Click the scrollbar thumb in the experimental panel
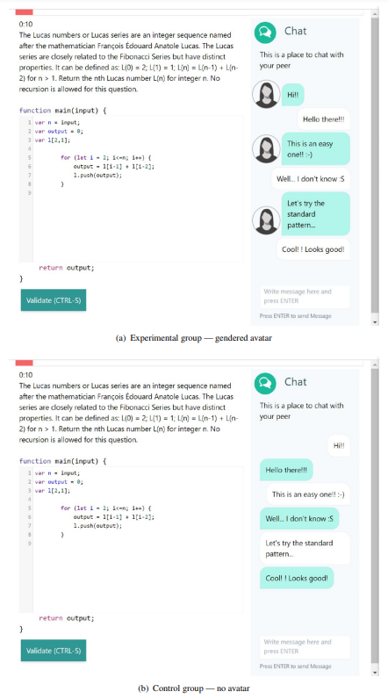388x699 pixels. (375, 165)
